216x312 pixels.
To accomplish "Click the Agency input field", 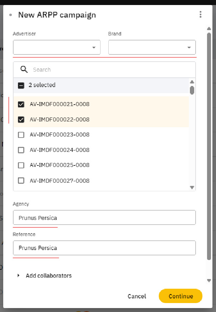I will coord(104,217).
